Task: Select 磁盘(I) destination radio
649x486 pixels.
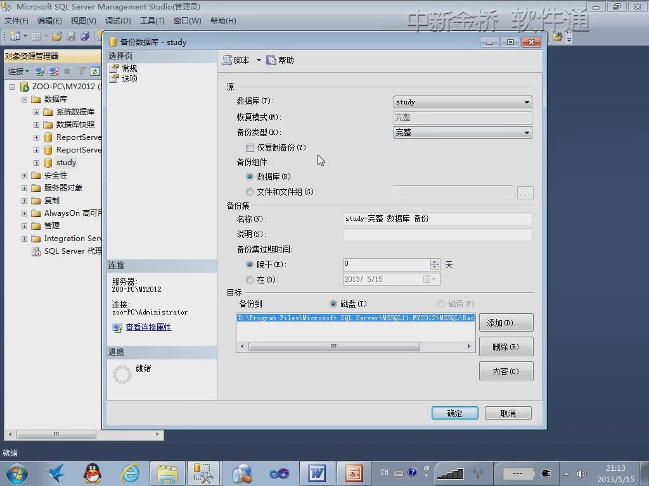Action: (x=333, y=304)
